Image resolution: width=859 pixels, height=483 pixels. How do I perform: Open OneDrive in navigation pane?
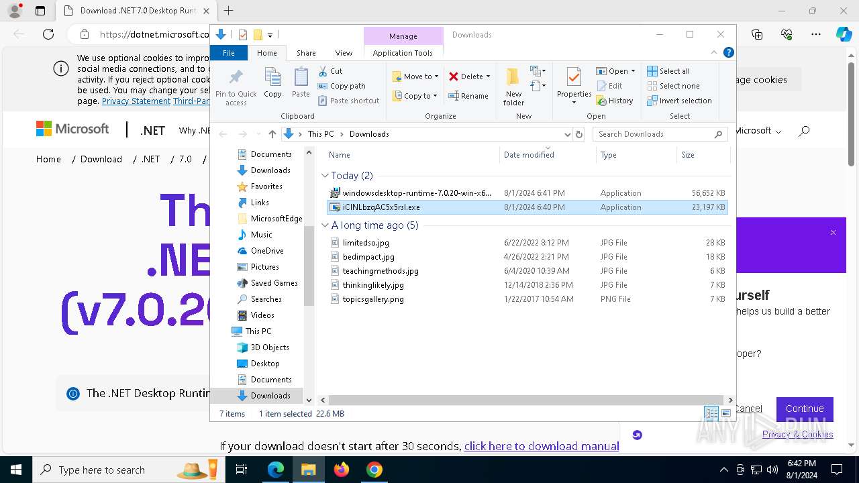[266, 251]
